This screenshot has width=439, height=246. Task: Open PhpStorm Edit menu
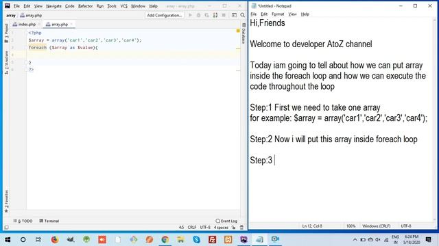tap(27, 6)
